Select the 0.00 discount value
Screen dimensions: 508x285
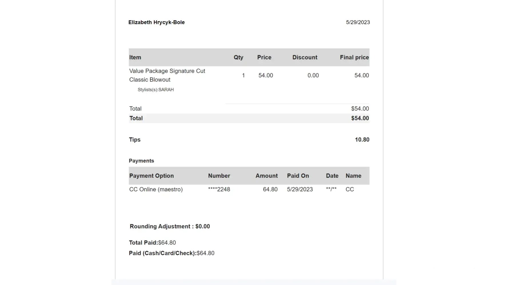[x=313, y=76]
